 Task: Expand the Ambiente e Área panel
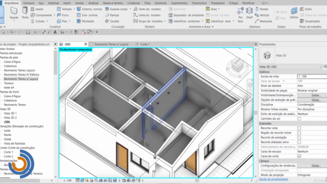[201, 27]
